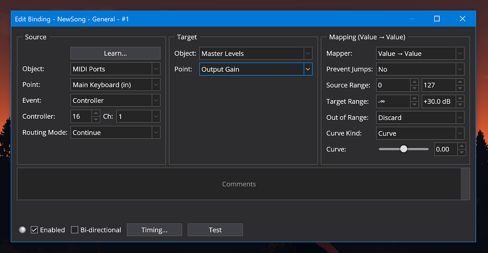
Task: Click into the Comments text area
Action: (x=239, y=184)
